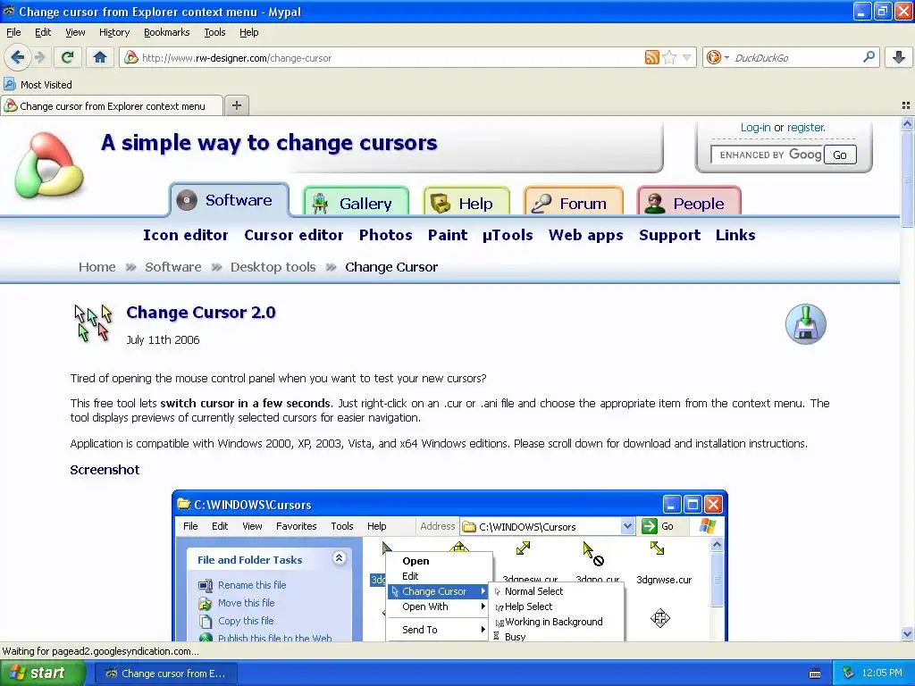Click the Mypal taskbar window button
Screen dimensions: 915x686
[165, 673]
